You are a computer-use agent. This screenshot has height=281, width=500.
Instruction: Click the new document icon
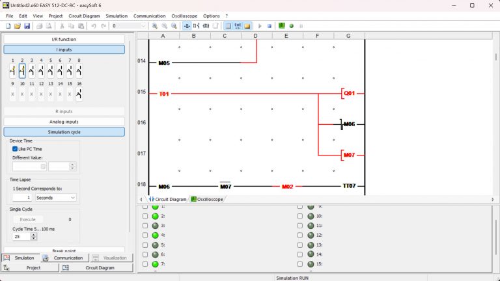[8, 26]
